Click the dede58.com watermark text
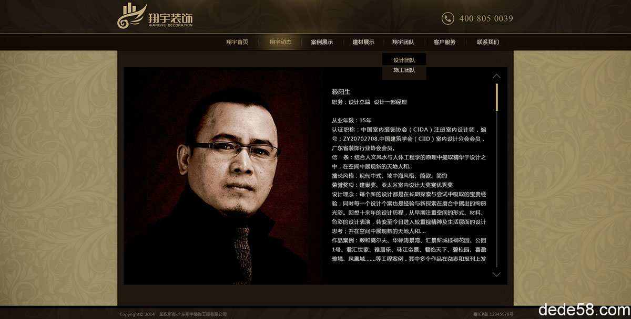The image size is (631, 319). pyautogui.click(x=583, y=308)
